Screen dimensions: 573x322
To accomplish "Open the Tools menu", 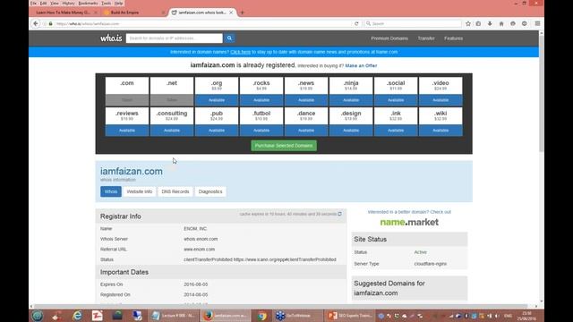I will click(106, 4).
